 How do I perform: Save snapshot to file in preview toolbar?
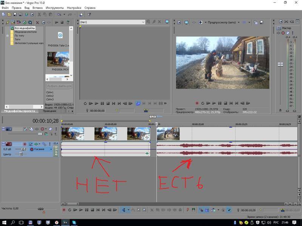point(261,22)
